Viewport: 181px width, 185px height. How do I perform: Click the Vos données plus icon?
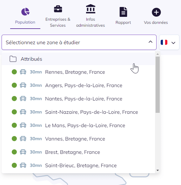(x=156, y=12)
